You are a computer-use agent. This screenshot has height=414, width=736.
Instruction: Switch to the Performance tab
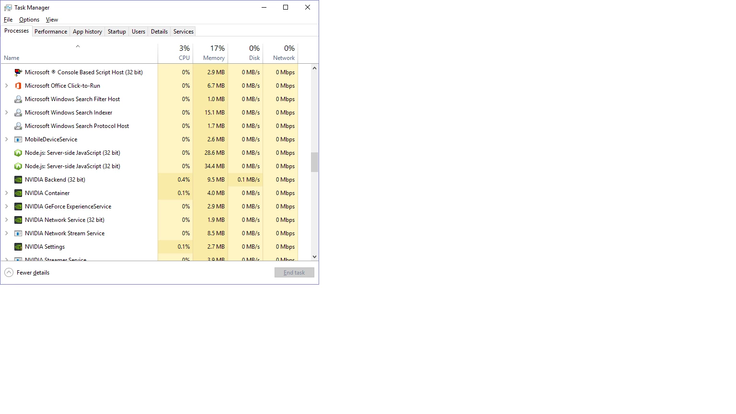(x=51, y=32)
